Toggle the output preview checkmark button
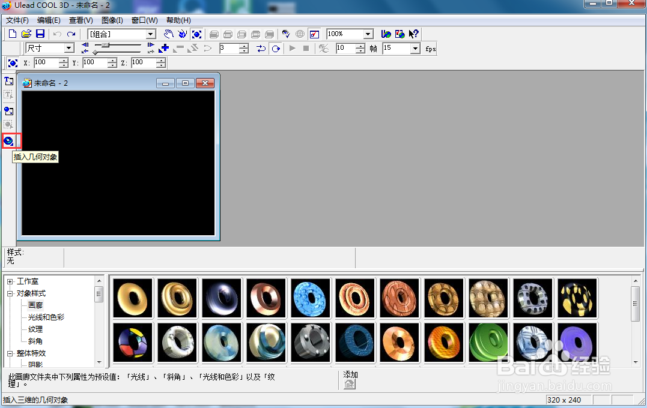This screenshot has height=408, width=647. (x=314, y=34)
